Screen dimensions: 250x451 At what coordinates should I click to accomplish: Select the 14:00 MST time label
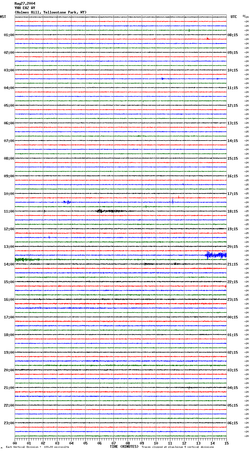[9, 264]
